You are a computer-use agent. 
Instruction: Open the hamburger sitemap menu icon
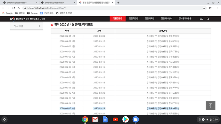click(x=201, y=19)
